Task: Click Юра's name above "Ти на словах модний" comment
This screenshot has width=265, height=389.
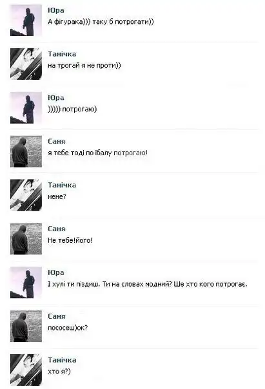Action: pyautogui.click(x=56, y=272)
